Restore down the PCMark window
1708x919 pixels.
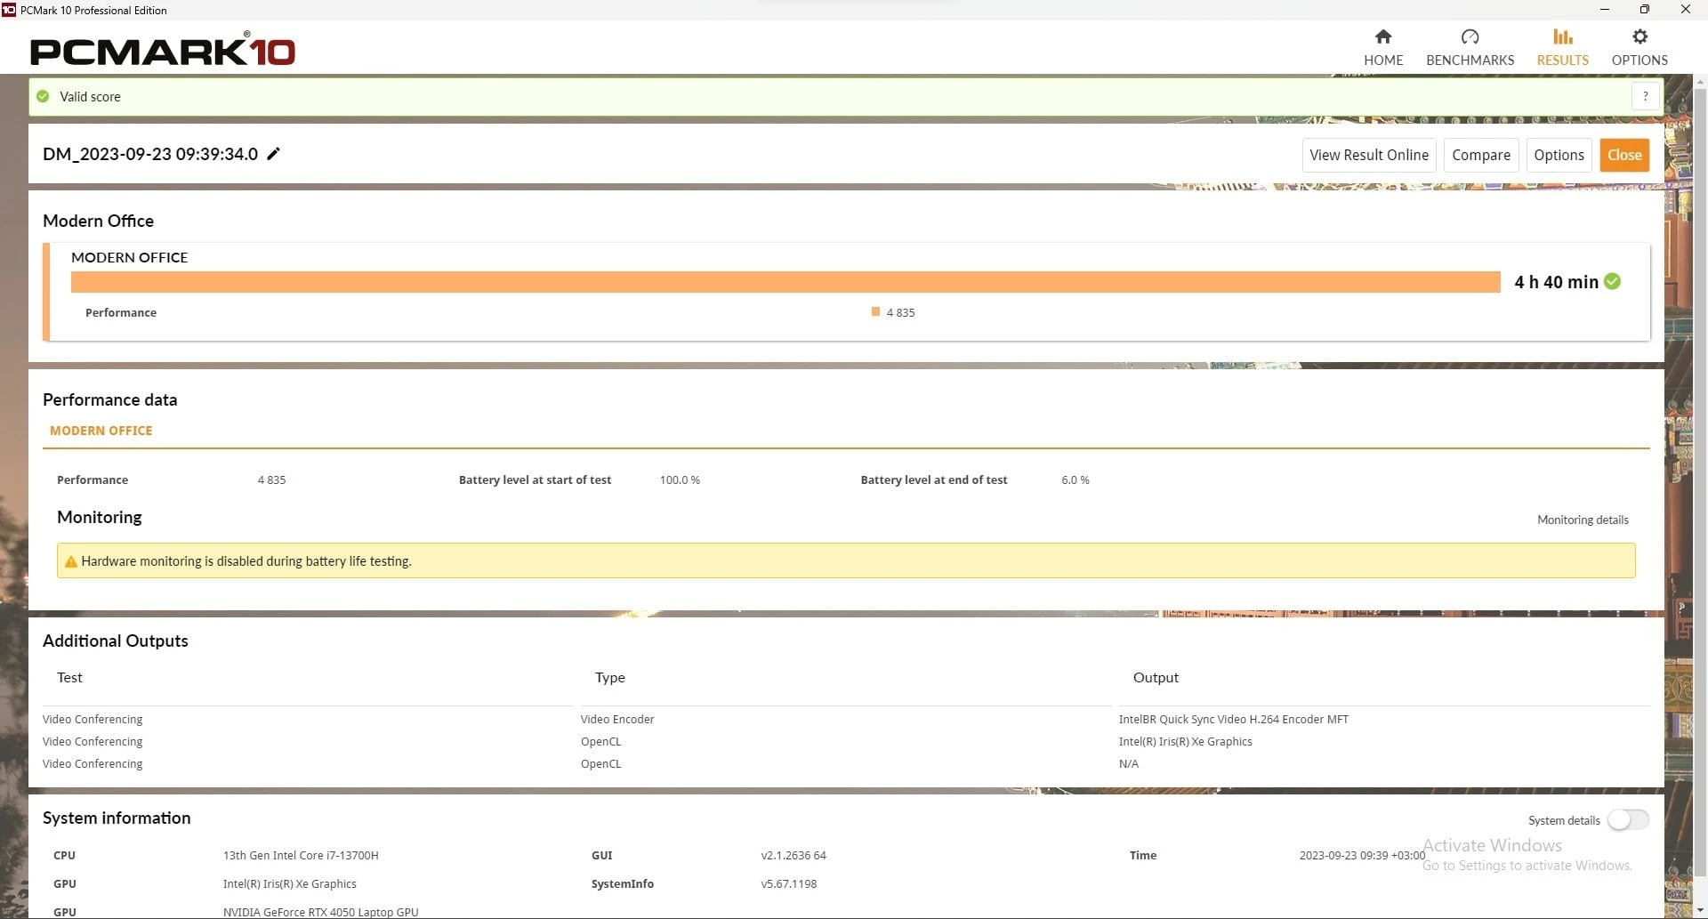click(x=1644, y=10)
